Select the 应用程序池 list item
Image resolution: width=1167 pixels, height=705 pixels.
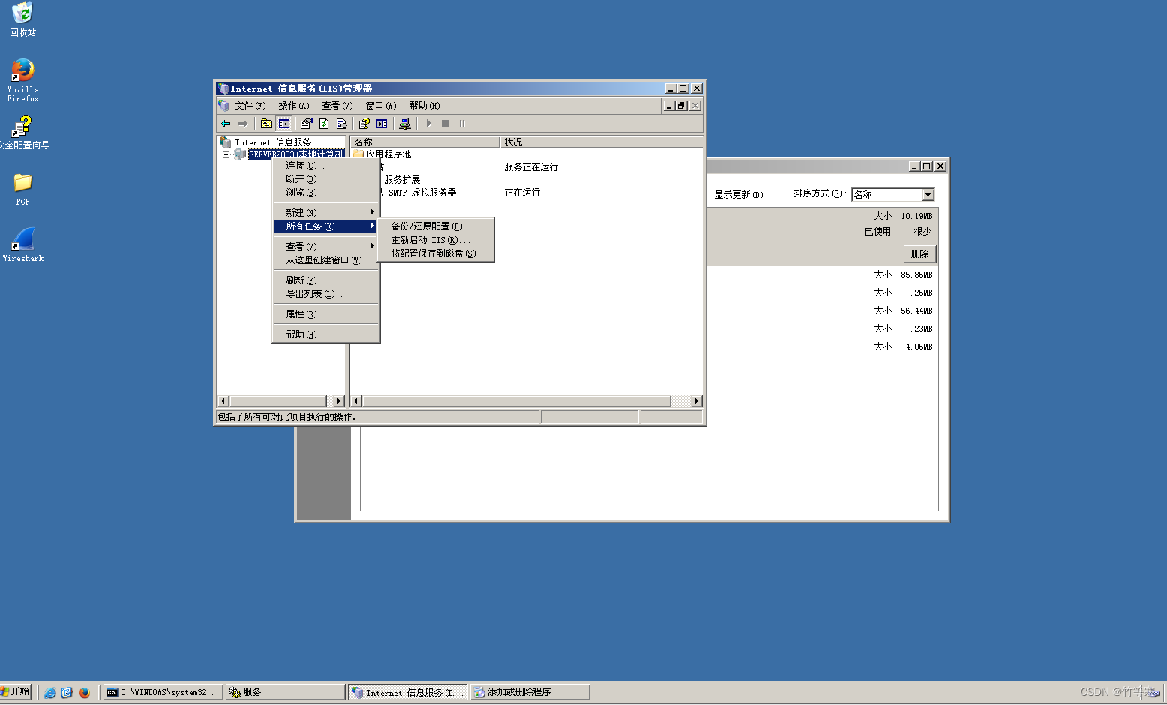point(388,154)
